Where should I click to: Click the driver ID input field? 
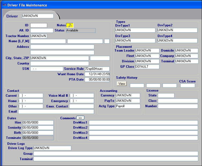pyautogui.click(x=39, y=25)
